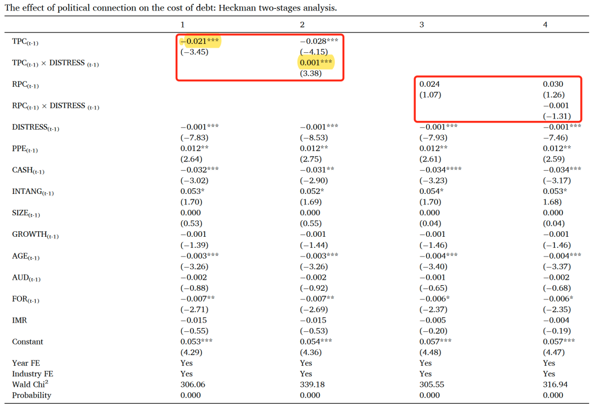Click the PPE t-statistic (2.64)

pos(191,159)
